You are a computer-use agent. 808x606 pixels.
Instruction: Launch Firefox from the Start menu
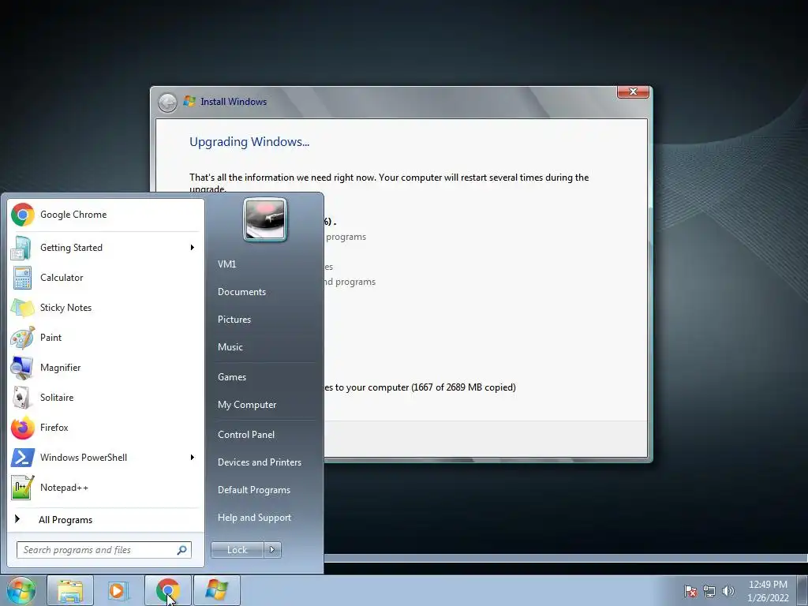click(x=105, y=427)
